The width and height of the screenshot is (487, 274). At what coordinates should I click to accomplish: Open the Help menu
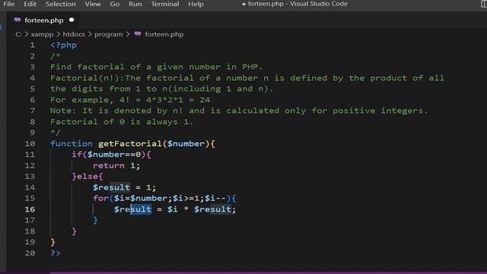coord(196,4)
